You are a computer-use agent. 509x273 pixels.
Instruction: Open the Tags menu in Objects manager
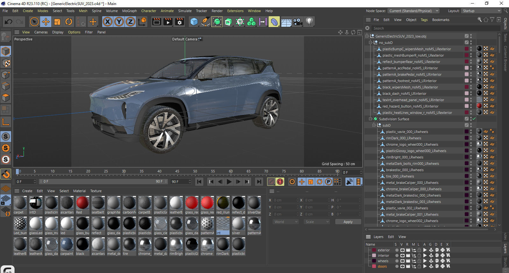[424, 20]
